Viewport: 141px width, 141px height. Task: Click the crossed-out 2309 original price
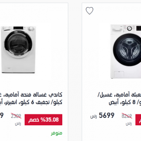[16, 116]
